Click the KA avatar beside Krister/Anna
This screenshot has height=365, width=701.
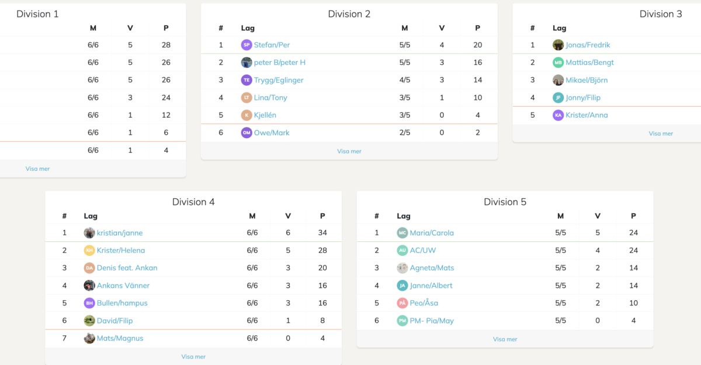[x=558, y=115]
